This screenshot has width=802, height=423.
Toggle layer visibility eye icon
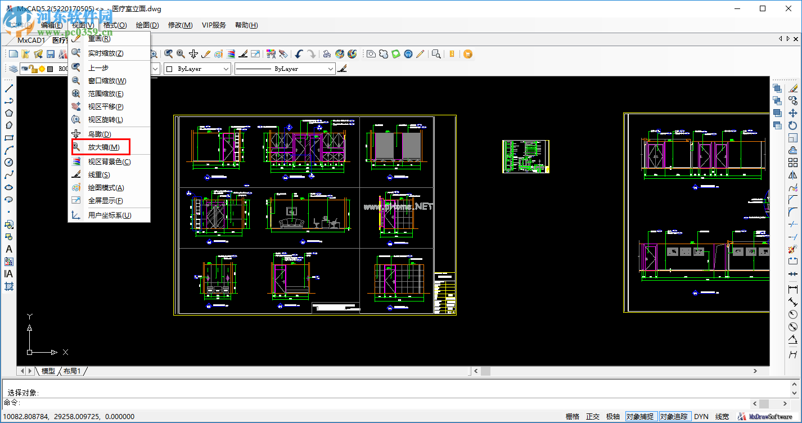tap(25, 69)
